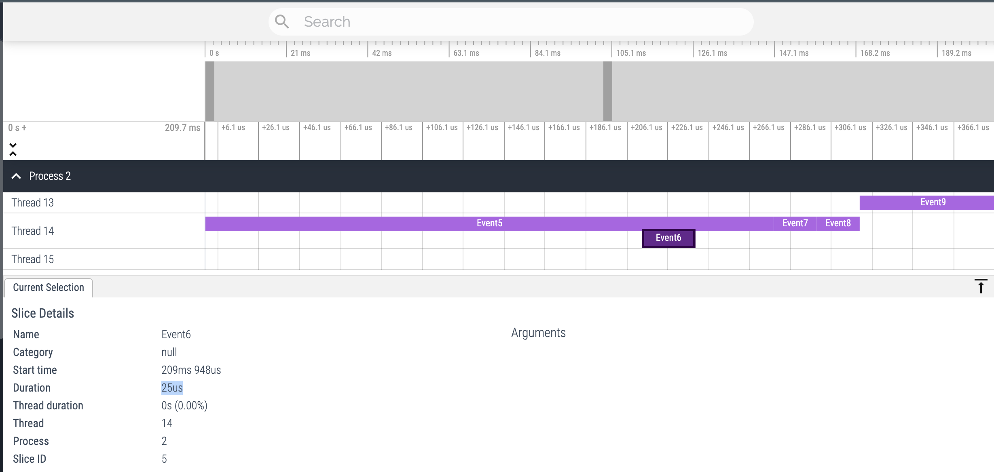Click the highlighted 25us duration value
The height and width of the screenshot is (472, 994).
[x=172, y=387]
